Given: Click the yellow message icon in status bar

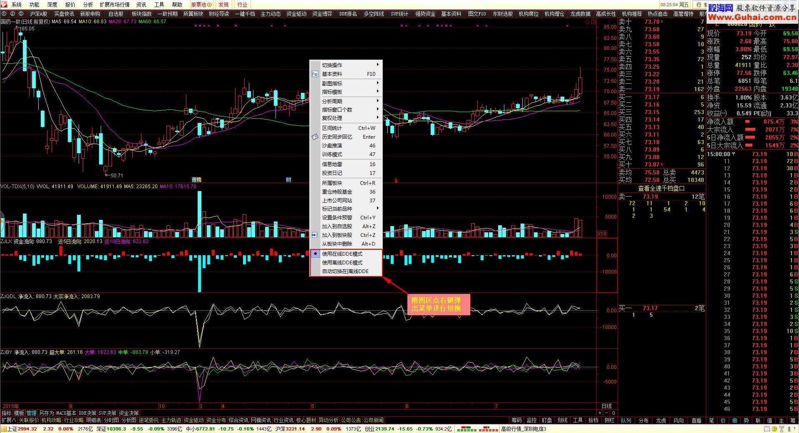Looking at the screenshot, I should point(774,429).
